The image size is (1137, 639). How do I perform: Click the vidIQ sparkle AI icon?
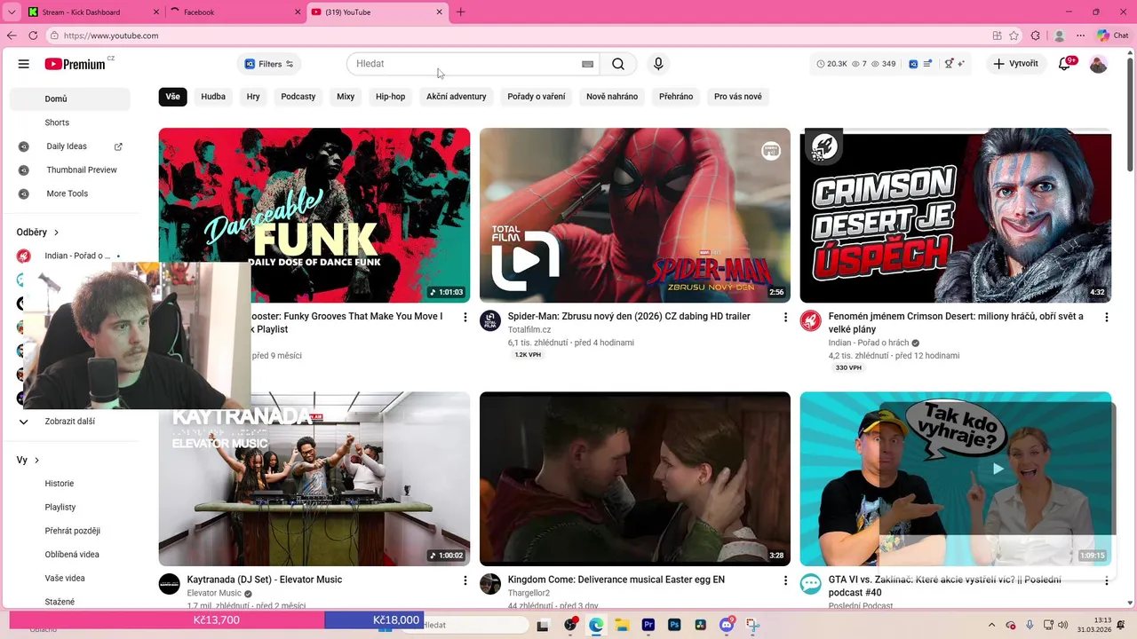pyautogui.click(x=961, y=64)
